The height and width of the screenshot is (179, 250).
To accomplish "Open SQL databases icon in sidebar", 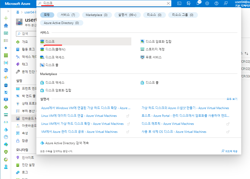I will click(6, 85).
